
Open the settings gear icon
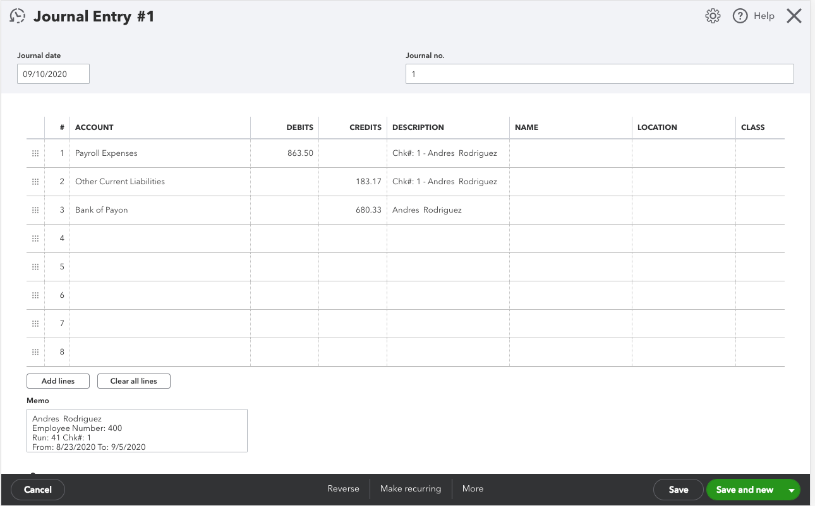click(x=713, y=15)
